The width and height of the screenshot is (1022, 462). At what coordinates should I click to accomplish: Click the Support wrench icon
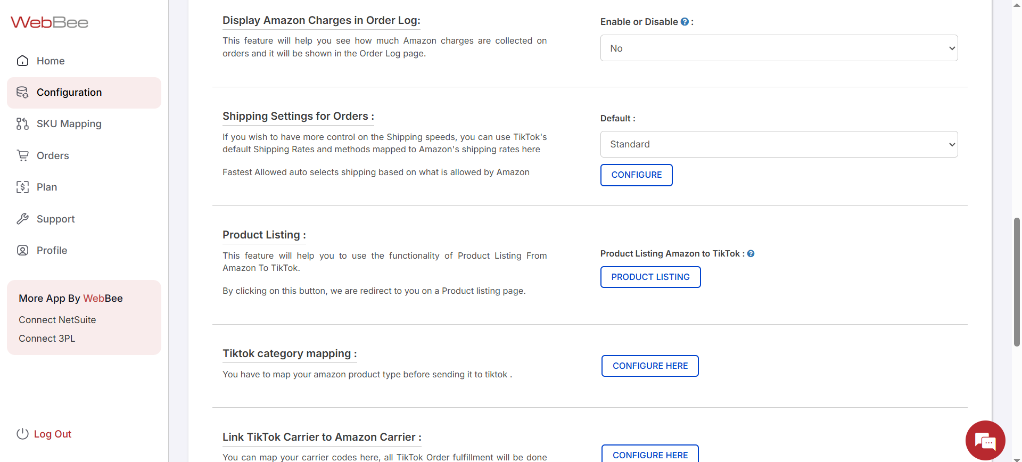click(22, 219)
